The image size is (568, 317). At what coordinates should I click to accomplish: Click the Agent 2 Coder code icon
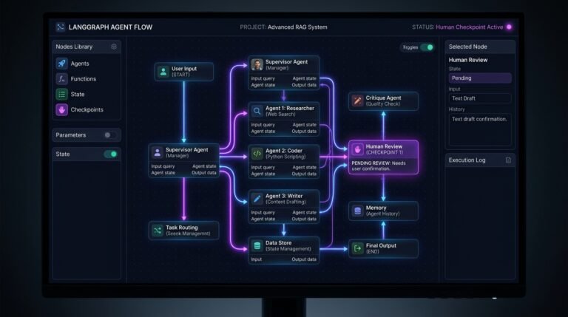tap(257, 154)
